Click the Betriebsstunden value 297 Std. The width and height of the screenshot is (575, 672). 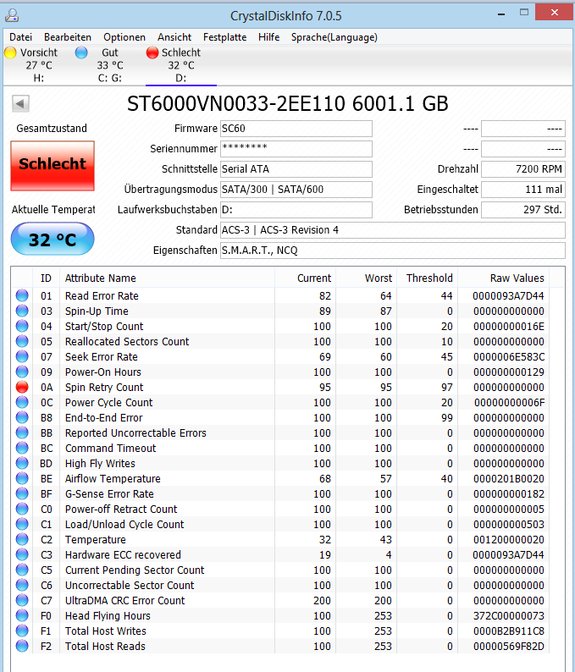point(523,210)
